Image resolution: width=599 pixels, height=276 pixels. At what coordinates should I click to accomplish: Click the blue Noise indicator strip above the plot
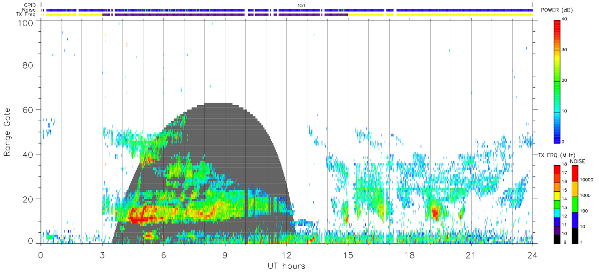pyautogui.click(x=288, y=10)
